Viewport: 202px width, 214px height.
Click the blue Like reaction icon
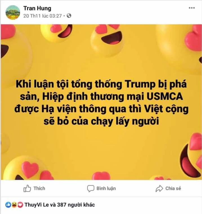(8, 205)
